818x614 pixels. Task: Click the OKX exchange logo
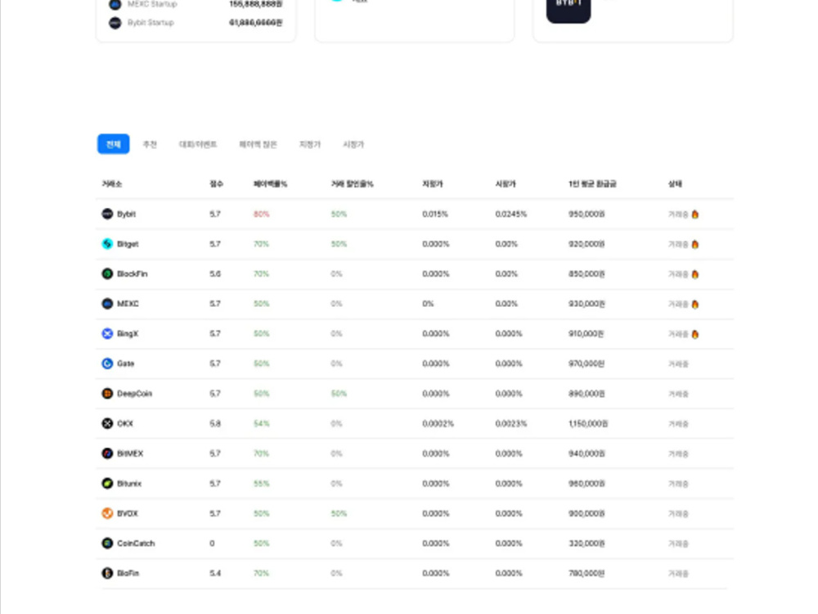(x=107, y=423)
